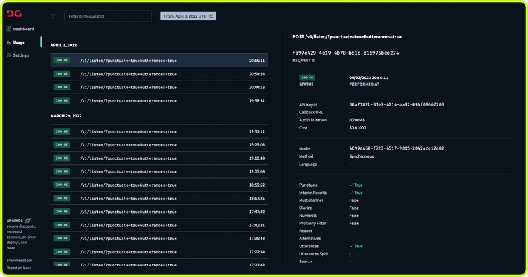
Task: Open the From: April 3, 2022 date picker
Action: 187,16
